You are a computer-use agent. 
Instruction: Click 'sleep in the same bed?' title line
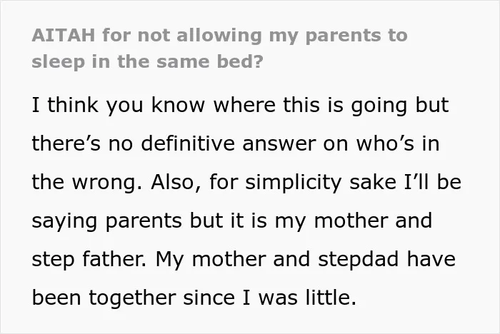[148, 61]
